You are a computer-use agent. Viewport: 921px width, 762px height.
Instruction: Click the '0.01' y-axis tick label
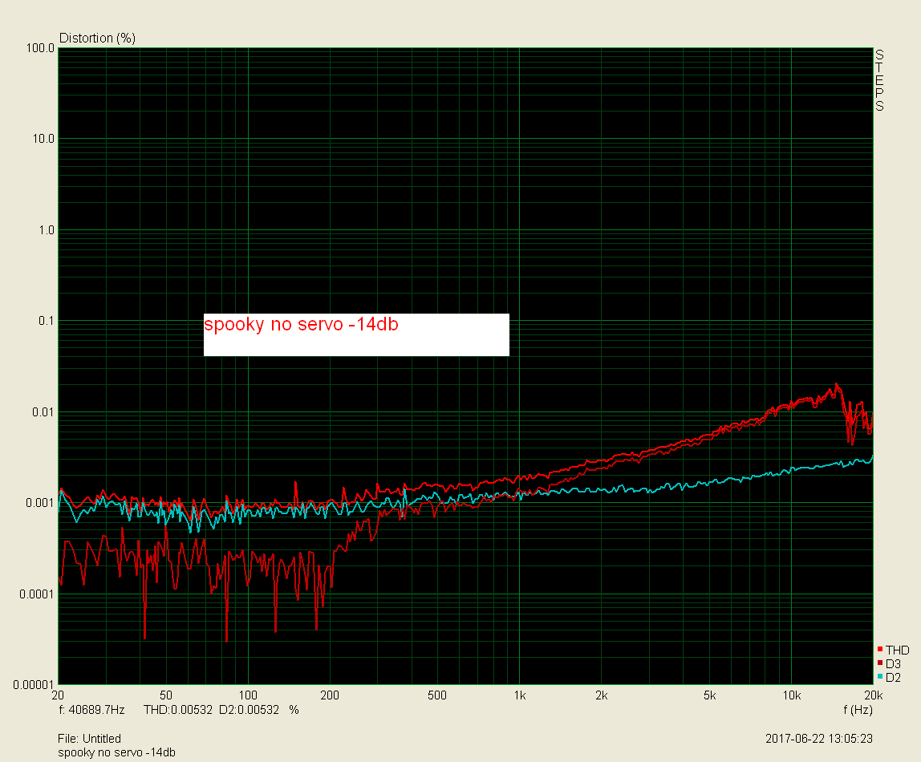pyautogui.click(x=43, y=412)
